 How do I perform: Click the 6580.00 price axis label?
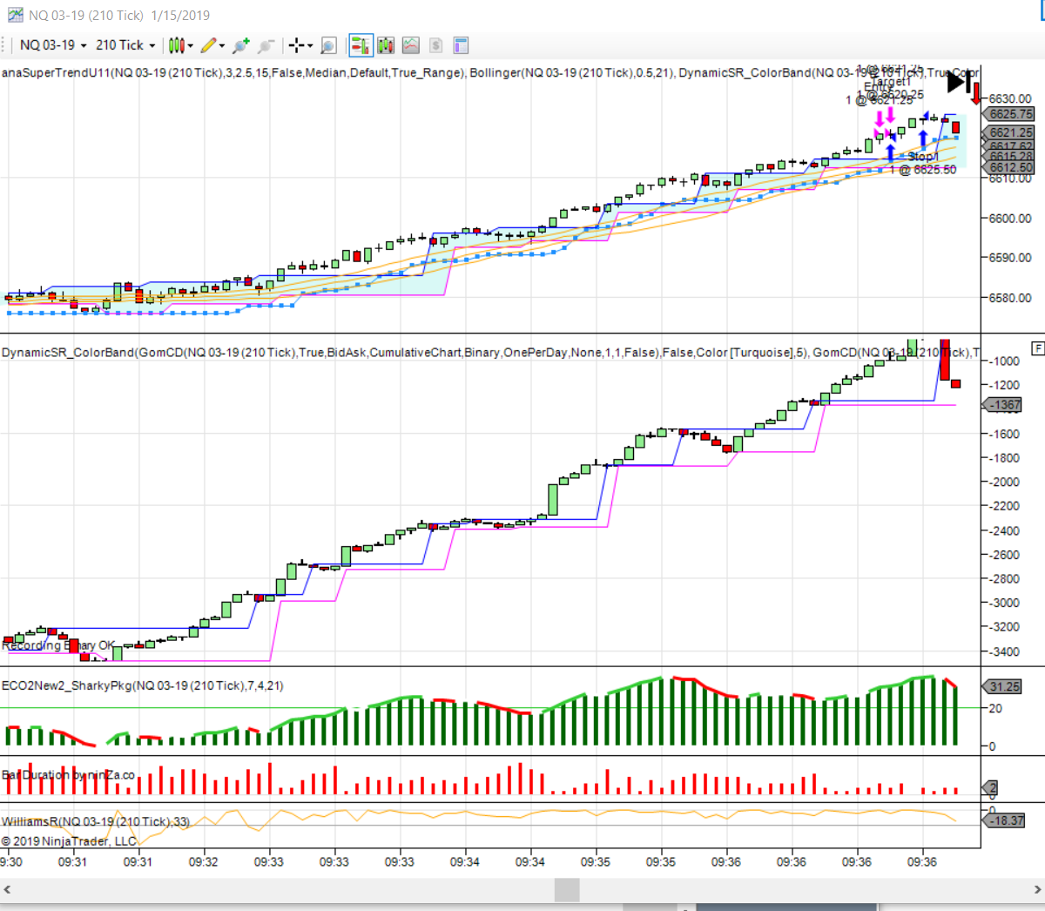[x=1010, y=298]
